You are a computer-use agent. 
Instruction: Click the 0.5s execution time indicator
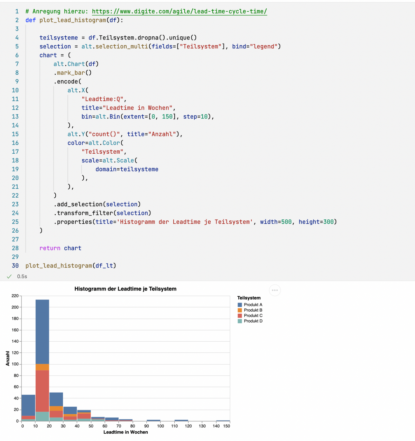tap(22, 276)
